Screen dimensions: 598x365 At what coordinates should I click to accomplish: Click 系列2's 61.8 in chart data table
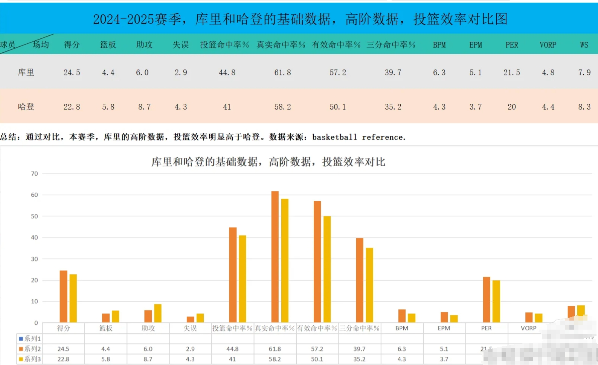click(275, 349)
